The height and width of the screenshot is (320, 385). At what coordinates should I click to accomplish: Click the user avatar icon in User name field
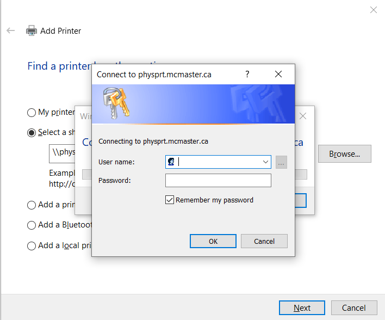[171, 162]
